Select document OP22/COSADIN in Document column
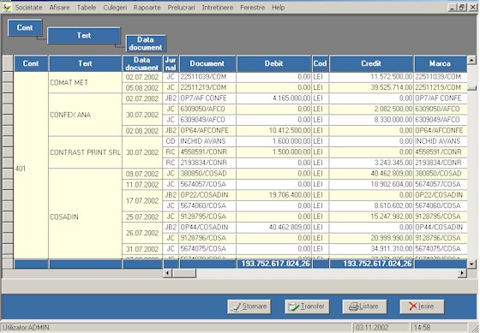 (207, 195)
